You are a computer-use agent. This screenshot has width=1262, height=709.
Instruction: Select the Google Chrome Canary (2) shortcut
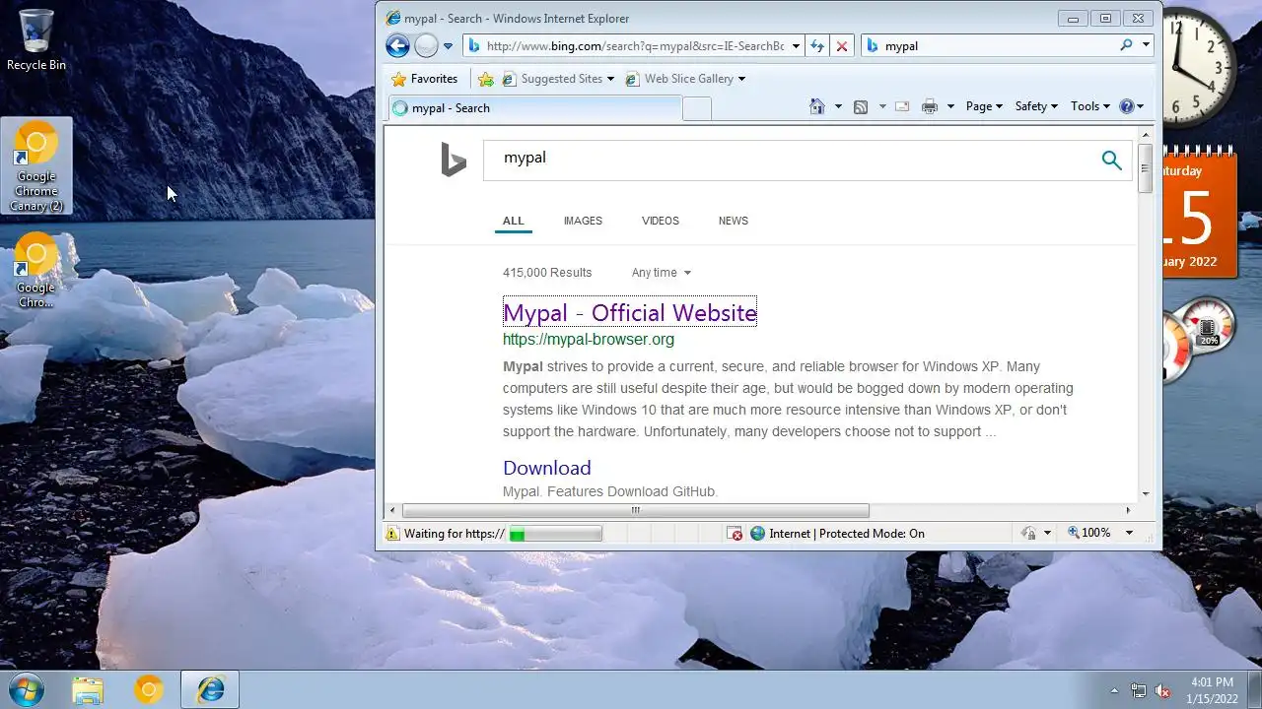(36, 166)
